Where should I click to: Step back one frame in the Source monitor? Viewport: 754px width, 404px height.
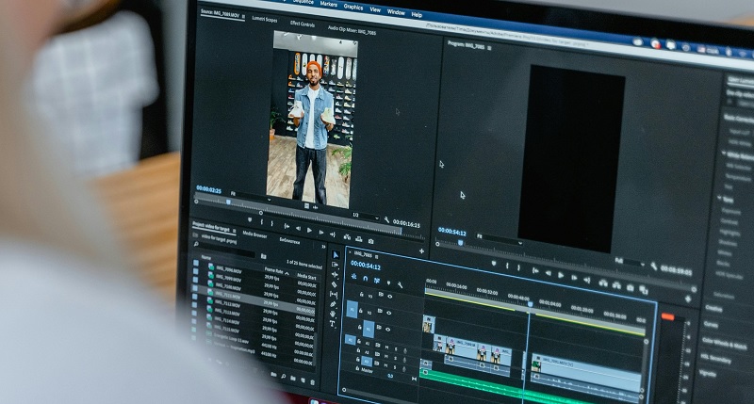(298, 229)
